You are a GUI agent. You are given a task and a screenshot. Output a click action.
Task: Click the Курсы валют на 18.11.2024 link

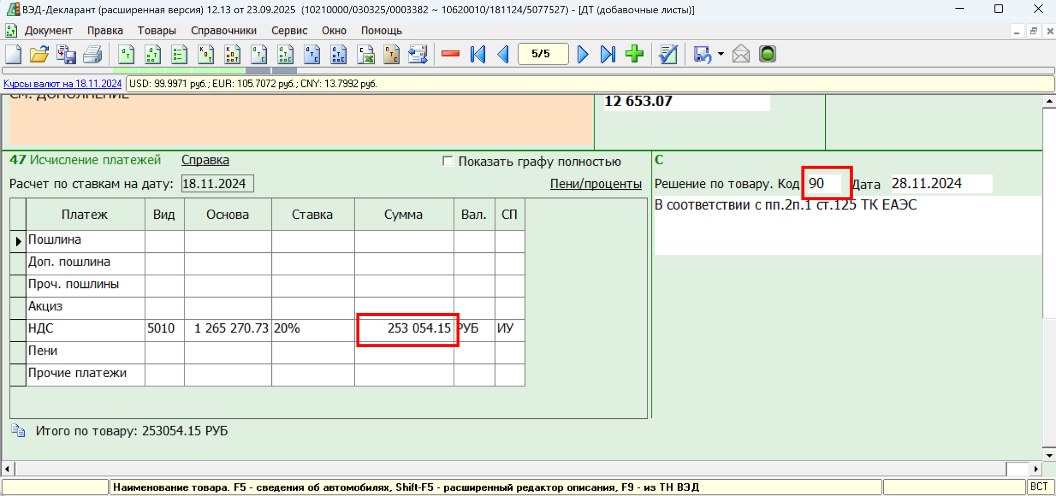pyautogui.click(x=63, y=84)
